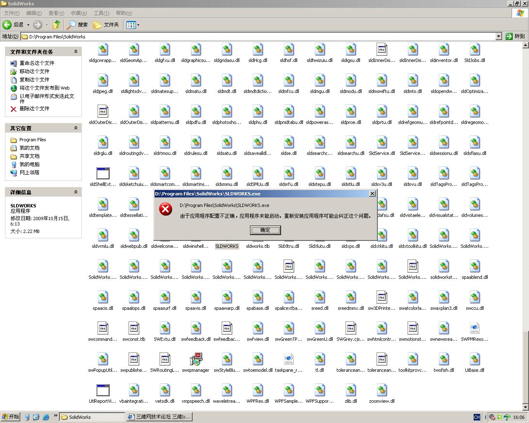This screenshot has width=529, height=423.
Task: Click the 确定 button in the error dialog
Action: (265, 230)
